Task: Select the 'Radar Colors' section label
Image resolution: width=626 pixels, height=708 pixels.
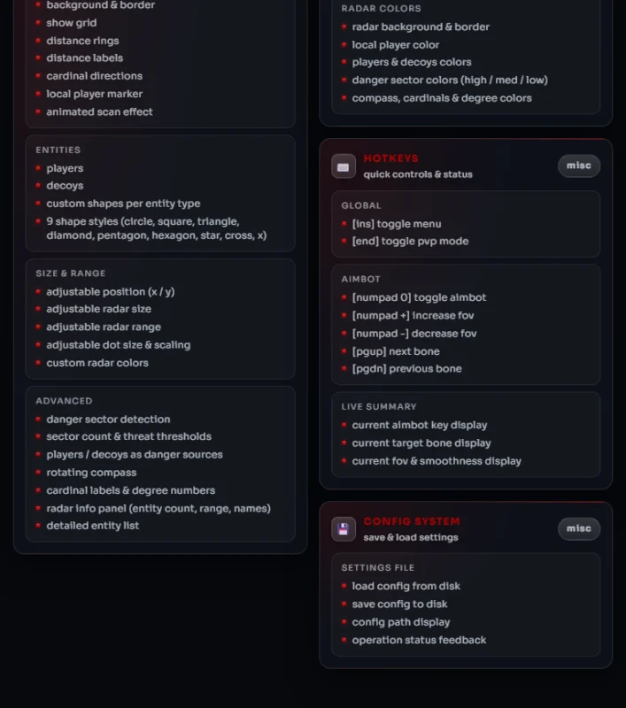Action: (382, 9)
